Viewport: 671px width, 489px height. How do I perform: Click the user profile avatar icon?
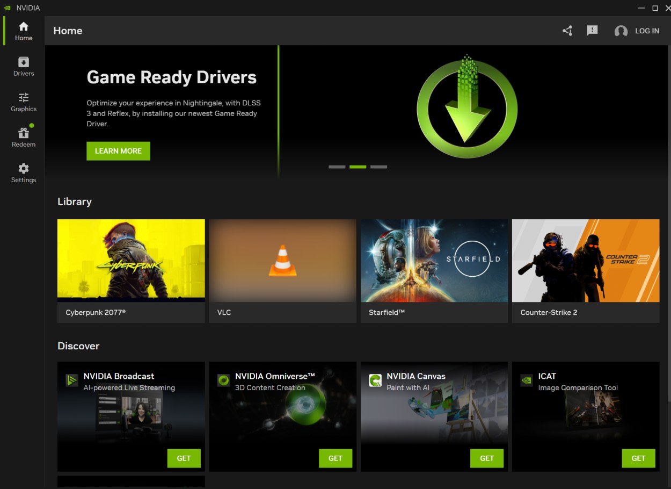pos(621,31)
